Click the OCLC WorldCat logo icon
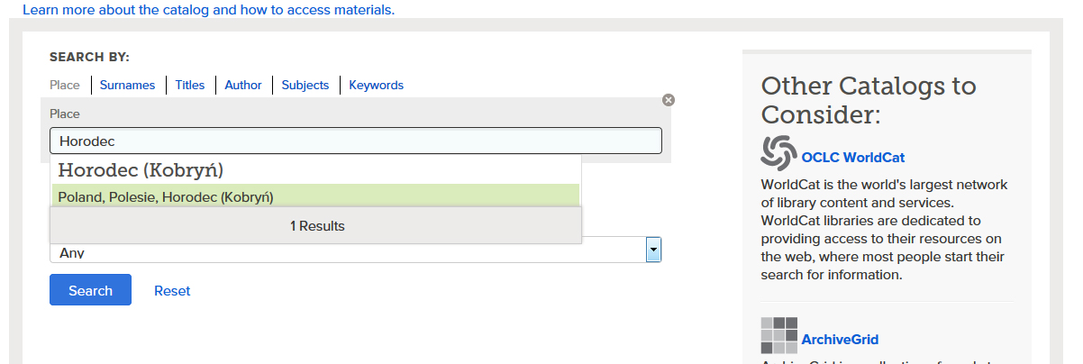Screen dimensions: 1083x364 778,152
